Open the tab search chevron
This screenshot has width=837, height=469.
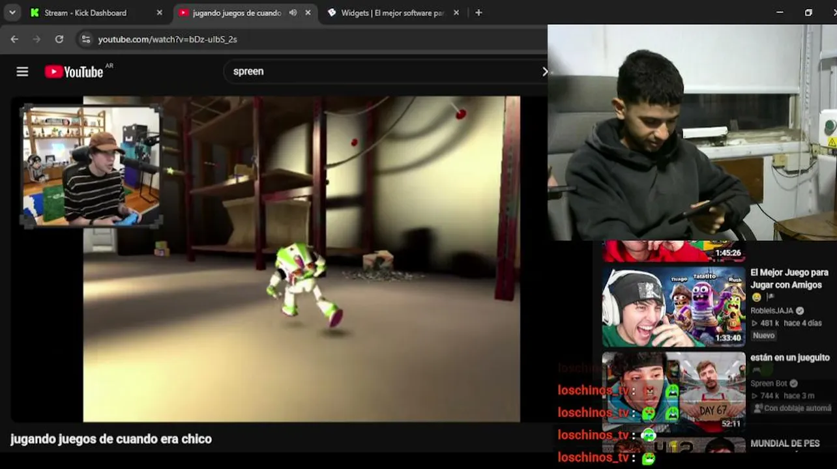point(12,12)
